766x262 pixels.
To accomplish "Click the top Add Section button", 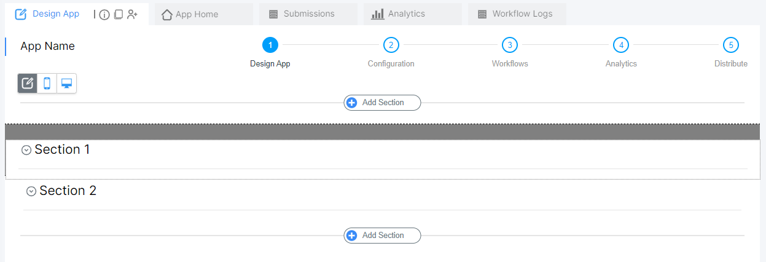I will click(382, 103).
